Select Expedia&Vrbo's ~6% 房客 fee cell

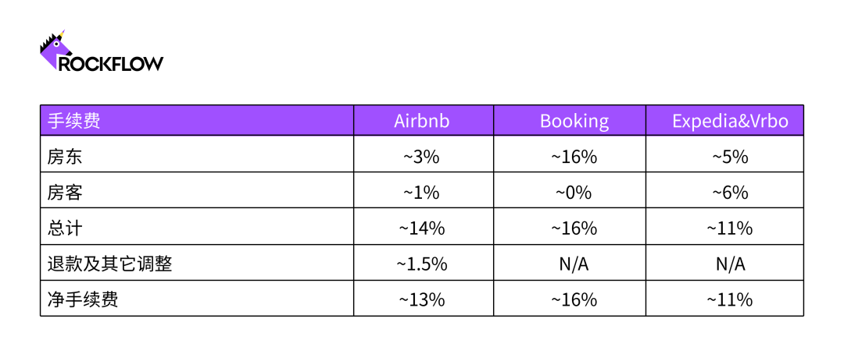tap(730, 193)
